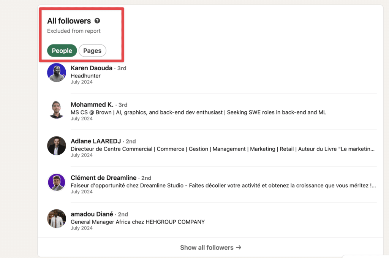The width and height of the screenshot is (389, 258).
Task: Open amadou Diané's profile picture
Action: pos(57,218)
